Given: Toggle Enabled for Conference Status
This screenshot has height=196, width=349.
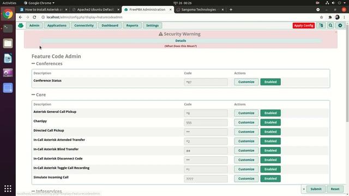Looking at the screenshot, I should click(270, 82).
